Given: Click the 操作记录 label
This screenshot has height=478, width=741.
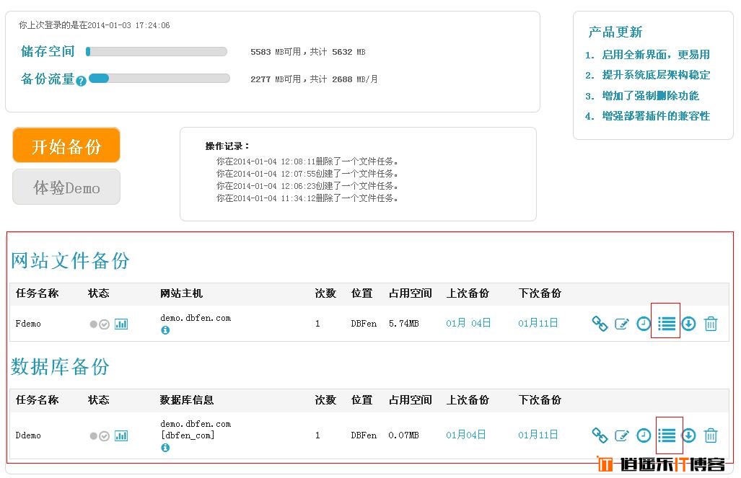Looking at the screenshot, I should click(227, 146).
